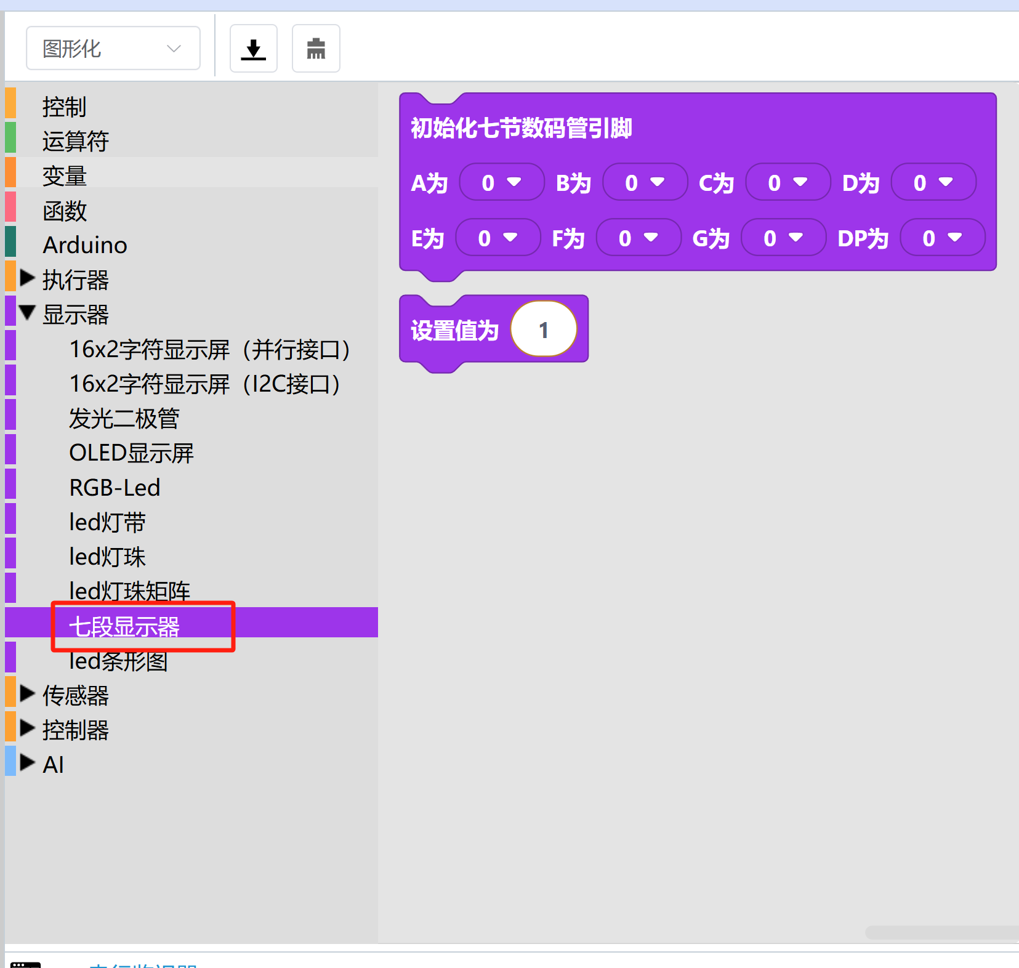Screen dimensions: 1019x968
Task: Open the 图形化 mode dropdown
Action: [113, 49]
